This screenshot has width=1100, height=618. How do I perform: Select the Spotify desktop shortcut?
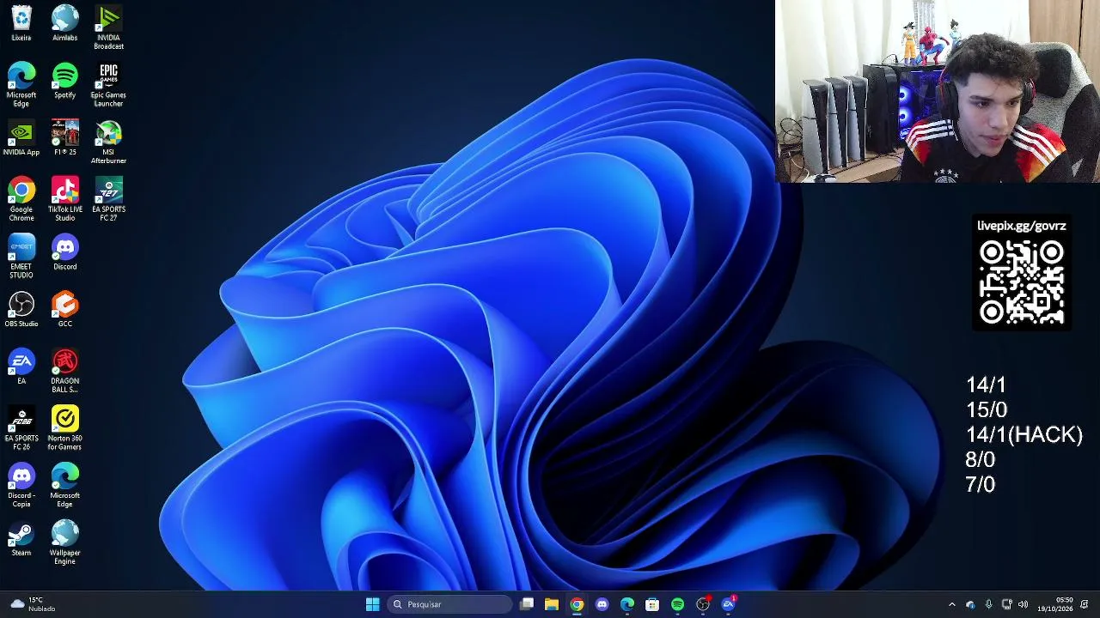tap(65, 81)
